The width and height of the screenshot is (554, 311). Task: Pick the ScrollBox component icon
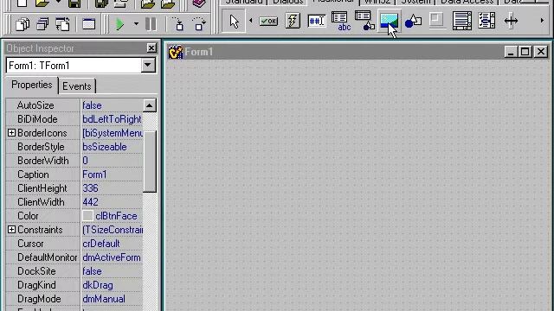pos(461,21)
